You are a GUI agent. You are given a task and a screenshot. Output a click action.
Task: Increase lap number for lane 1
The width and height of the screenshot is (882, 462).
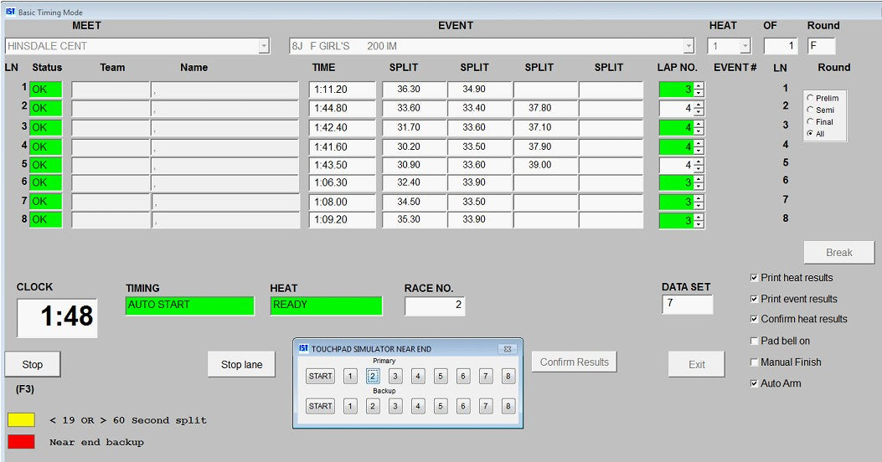point(699,86)
